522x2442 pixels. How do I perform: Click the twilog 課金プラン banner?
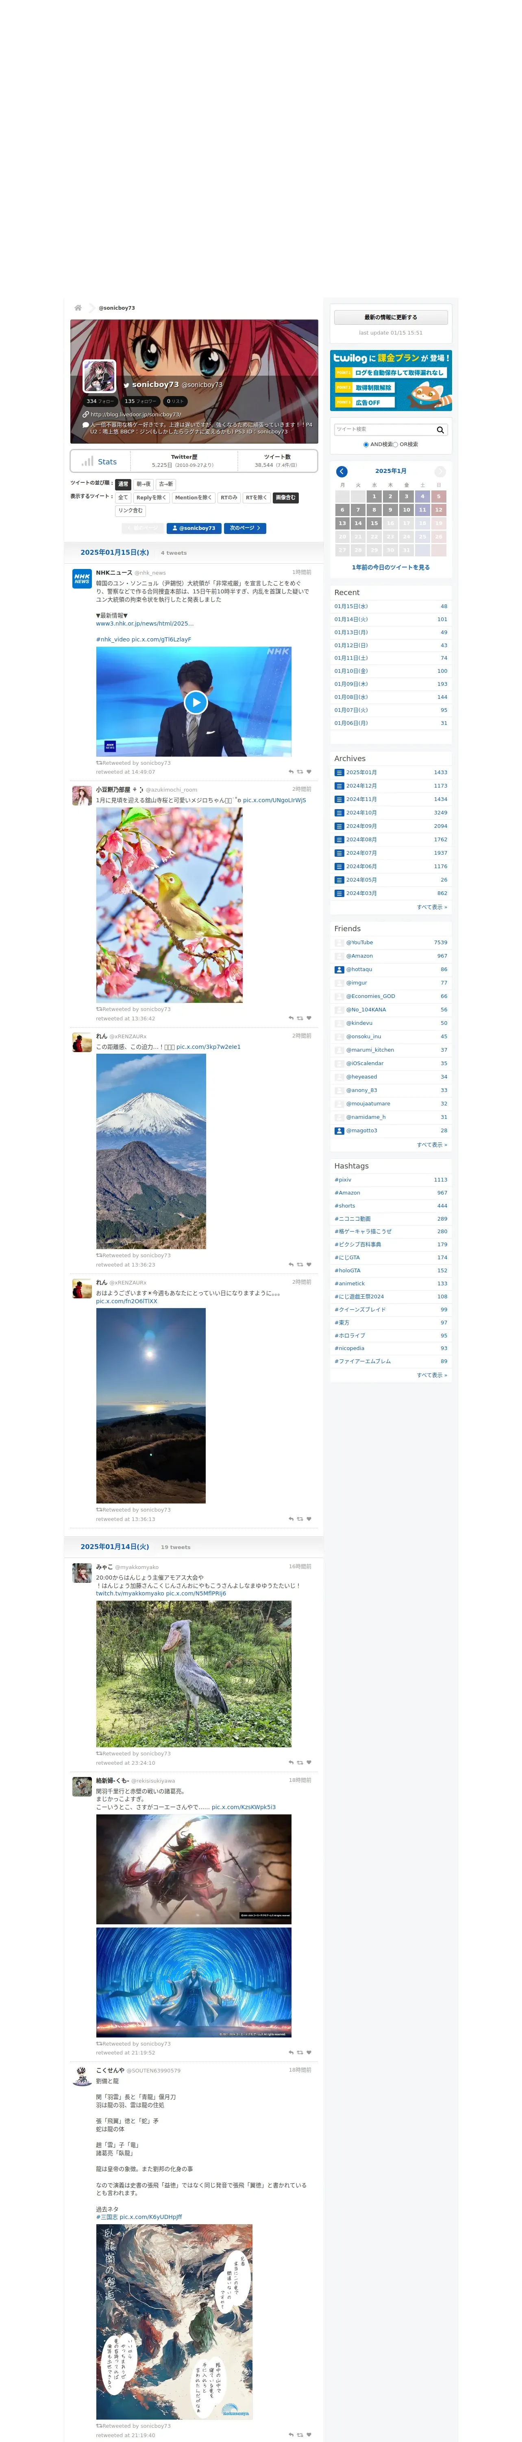point(390,380)
